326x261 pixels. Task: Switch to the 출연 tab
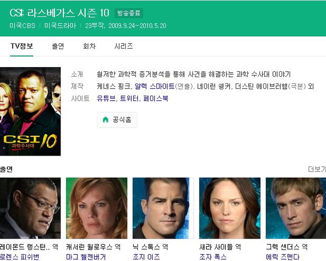coord(58,46)
